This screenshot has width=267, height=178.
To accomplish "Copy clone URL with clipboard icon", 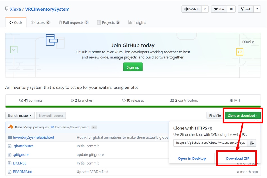I will click(x=252, y=143).
